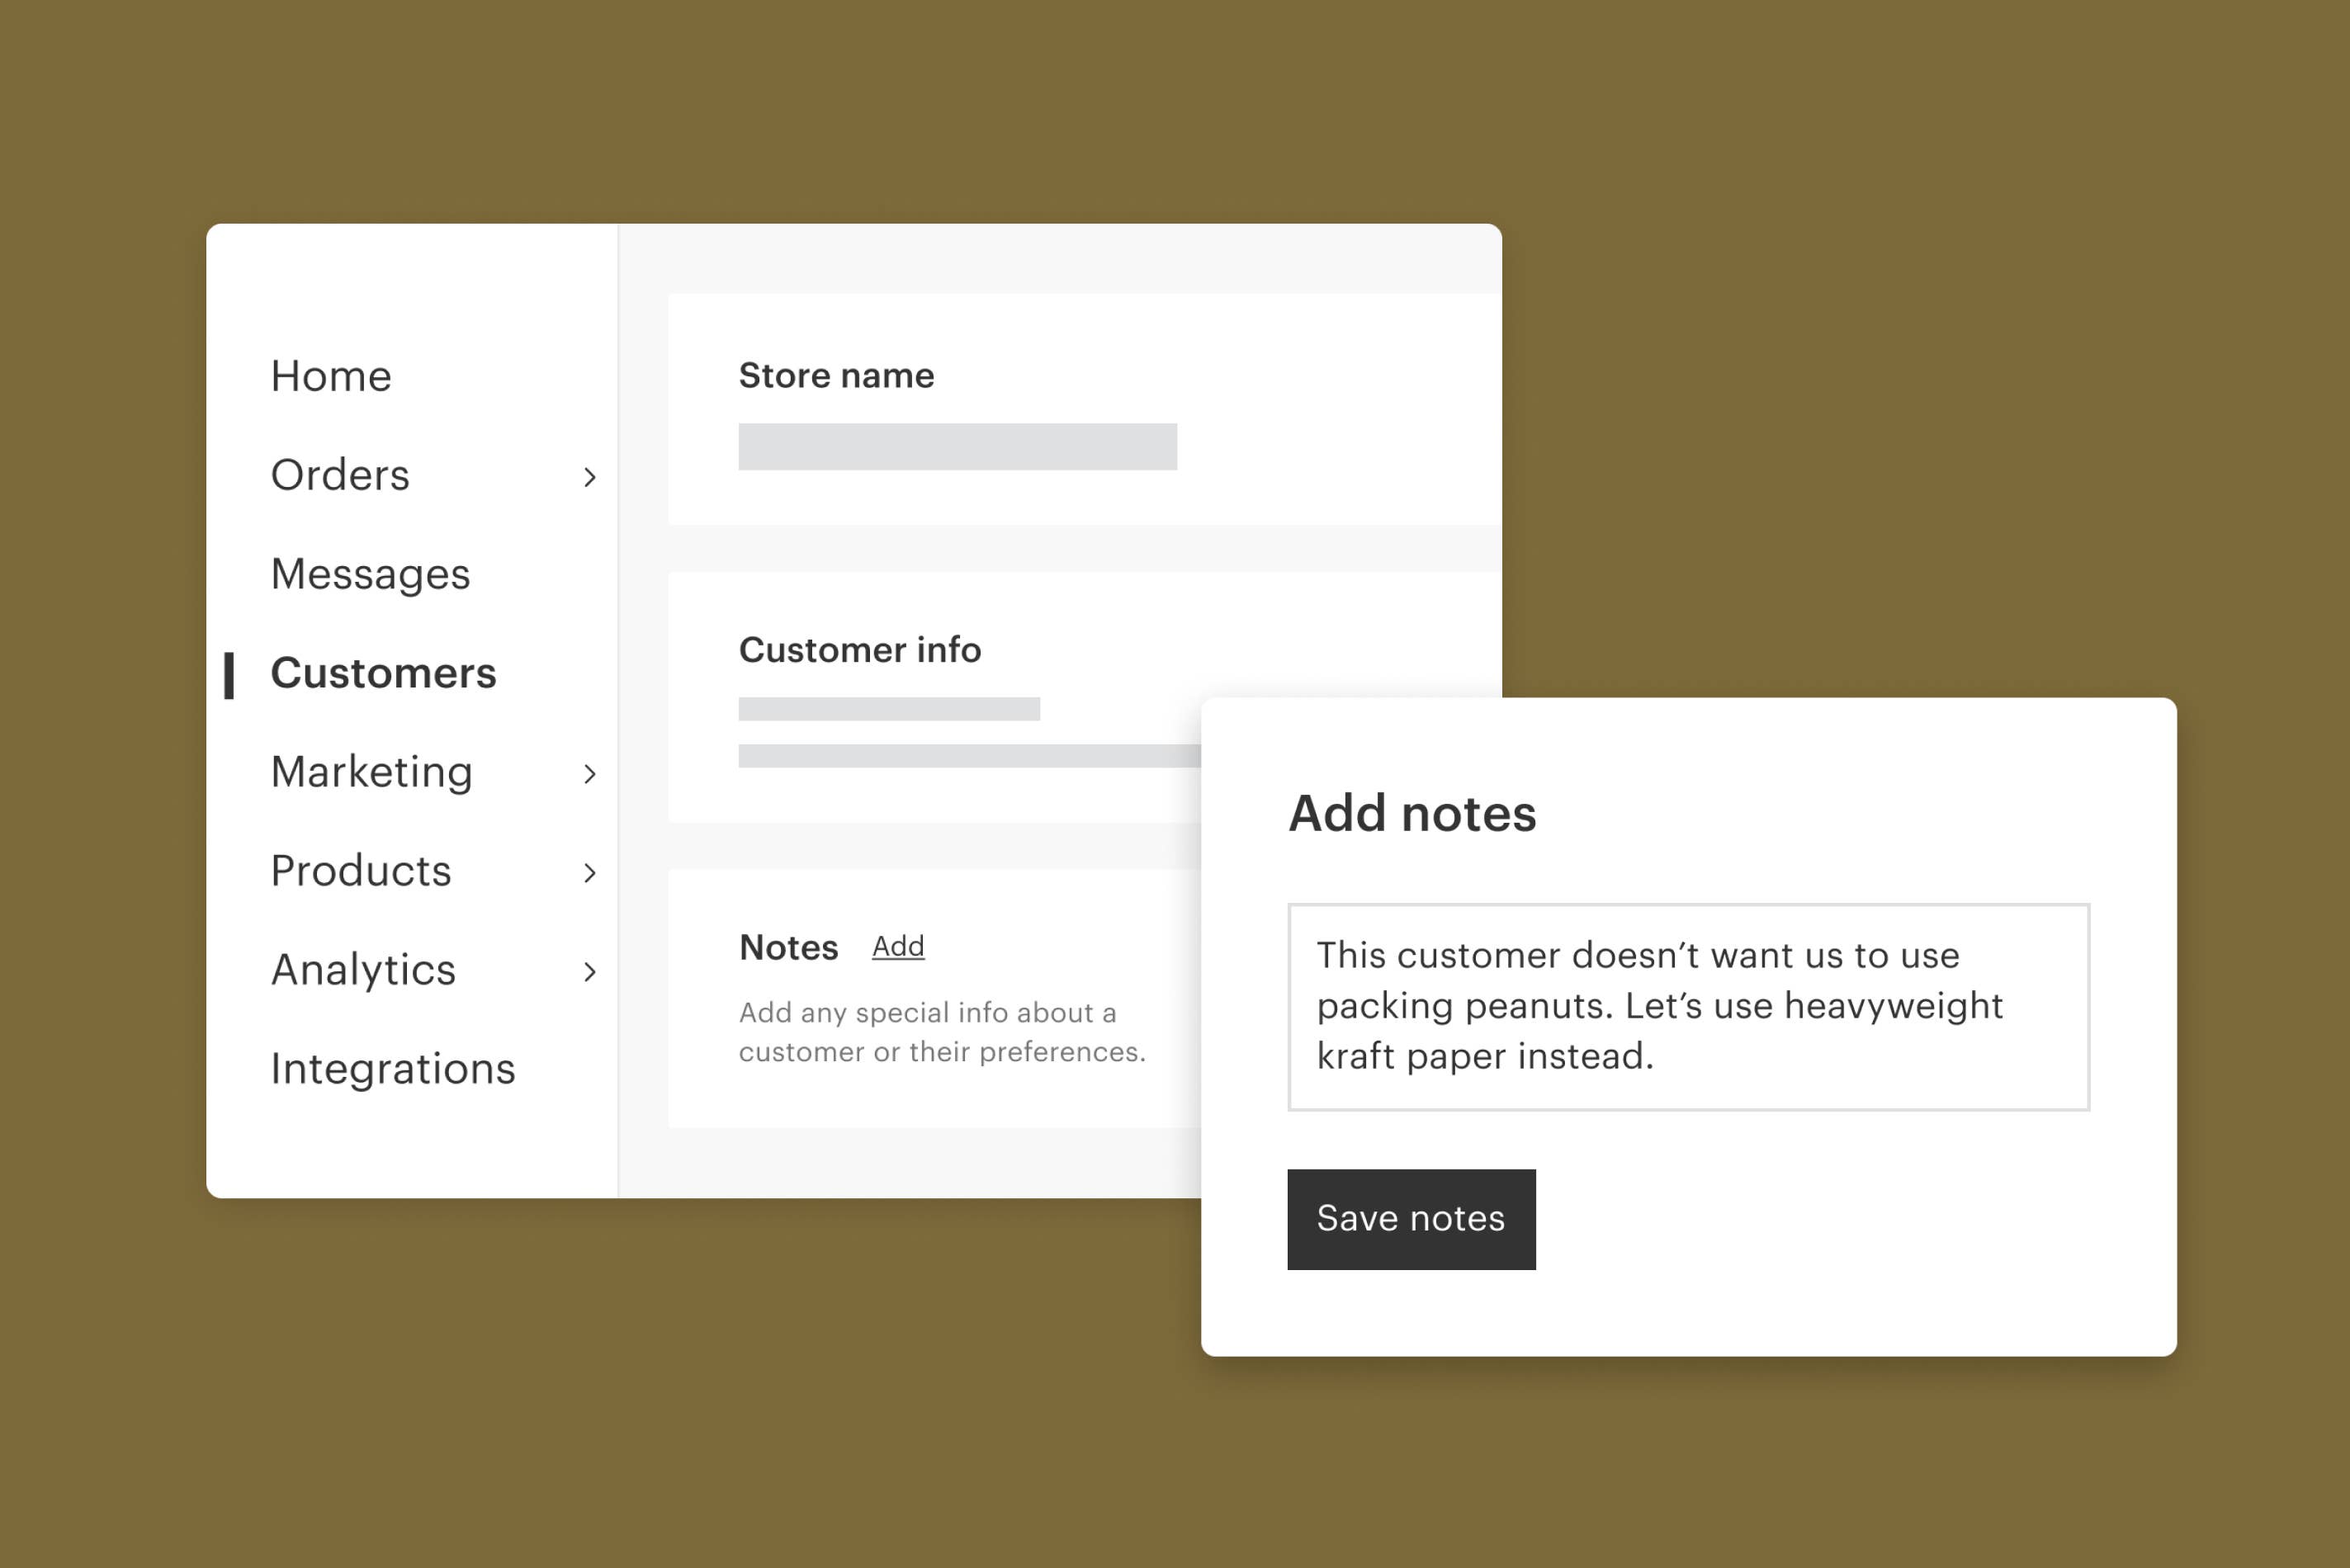Open the Orders section
This screenshot has height=1568, width=2350.
[340, 476]
